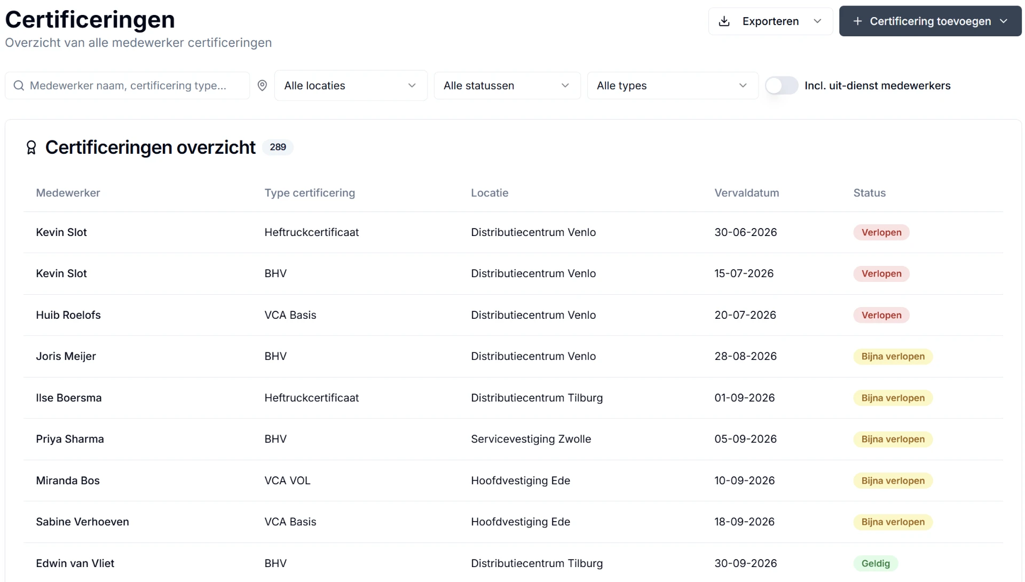Click the certificate ribbon icon by the overview title
Image resolution: width=1025 pixels, height=582 pixels.
[31, 147]
